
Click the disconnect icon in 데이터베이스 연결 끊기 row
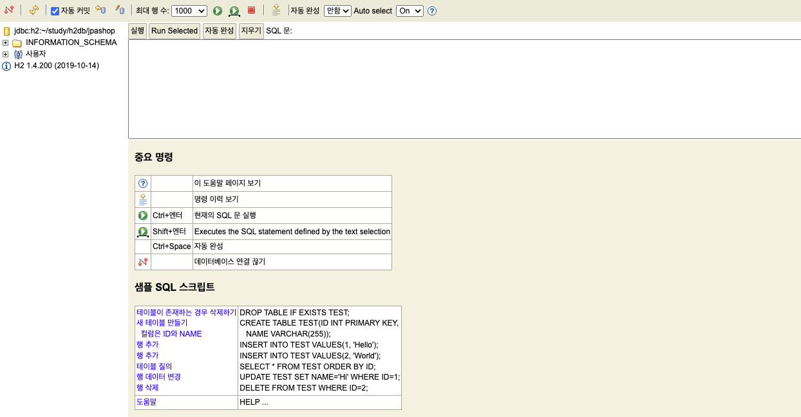point(143,262)
